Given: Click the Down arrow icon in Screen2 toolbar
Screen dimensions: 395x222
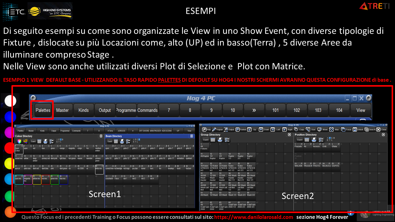Looking at the screenshot, I should point(261,129).
